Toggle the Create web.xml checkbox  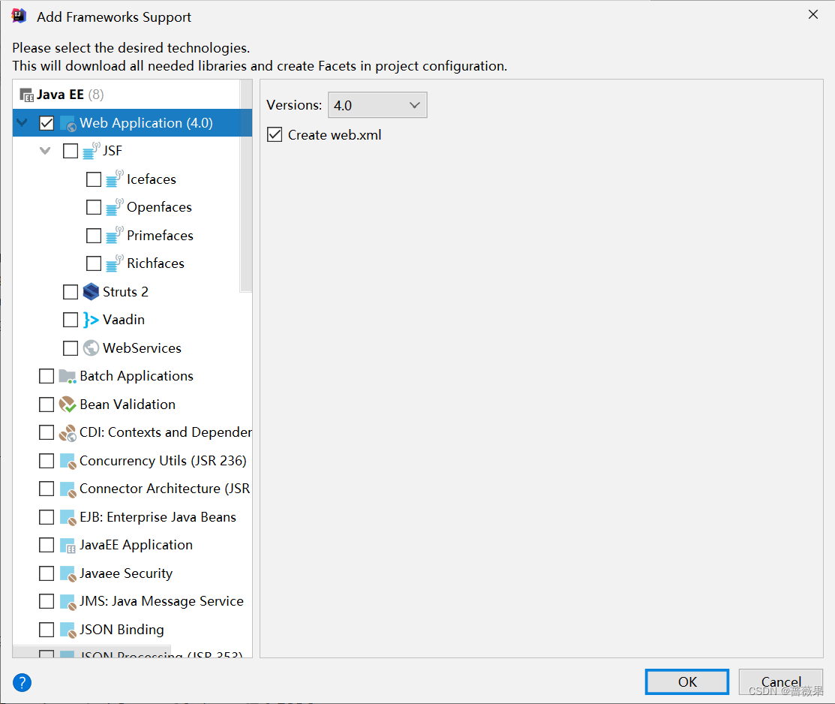(275, 134)
